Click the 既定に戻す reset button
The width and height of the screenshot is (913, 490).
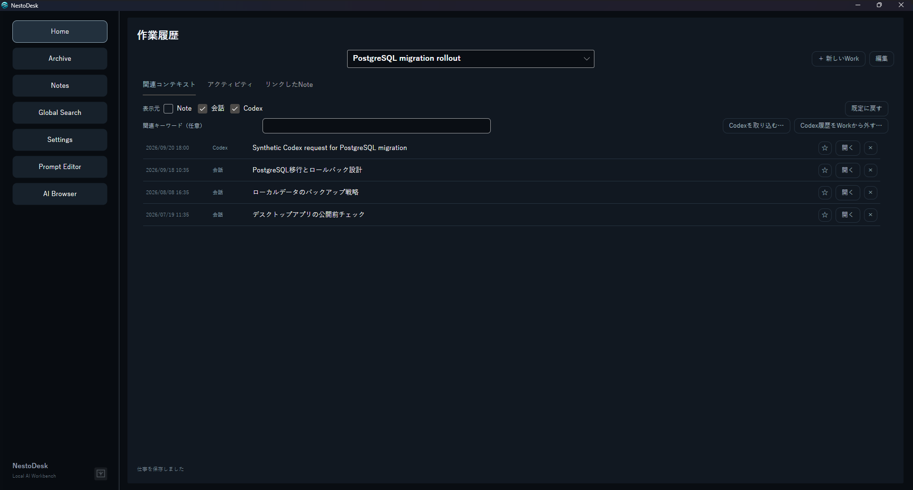[866, 109]
